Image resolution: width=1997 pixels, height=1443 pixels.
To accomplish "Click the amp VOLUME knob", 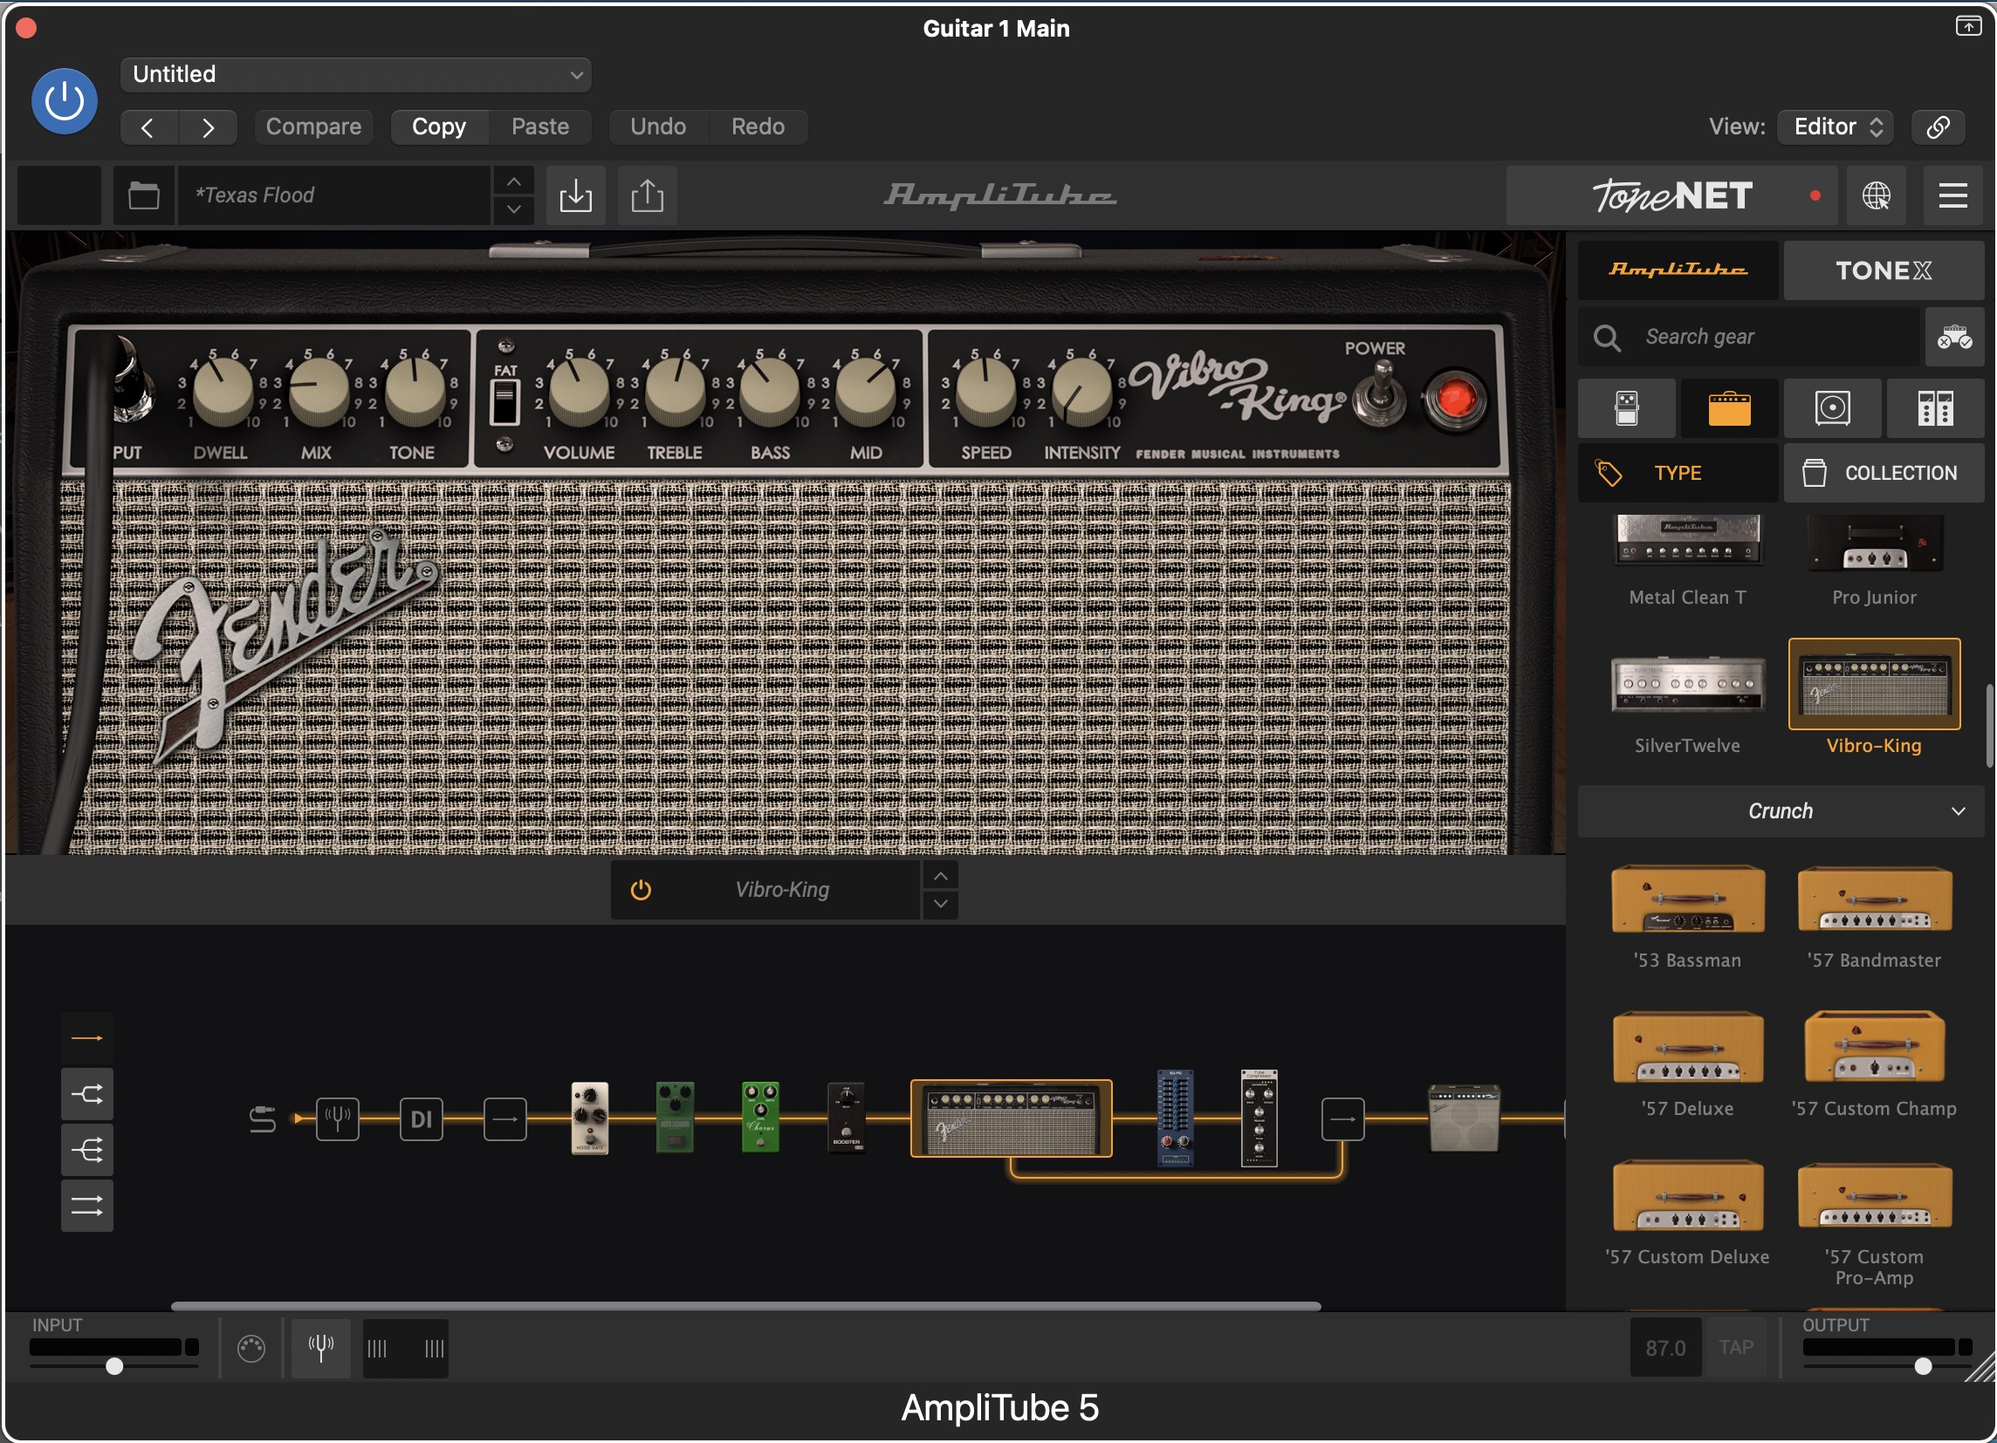I will 580,390.
